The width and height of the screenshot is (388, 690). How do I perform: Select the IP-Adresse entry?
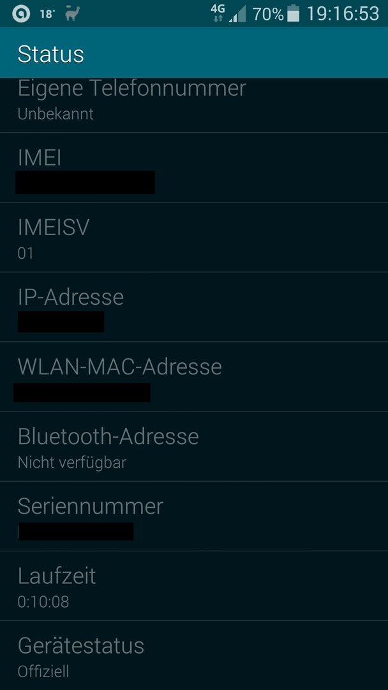tap(194, 307)
